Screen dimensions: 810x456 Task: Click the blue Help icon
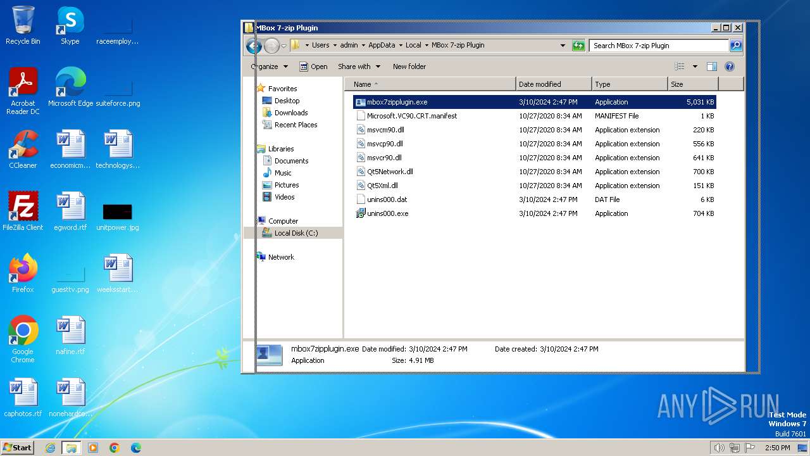729,66
